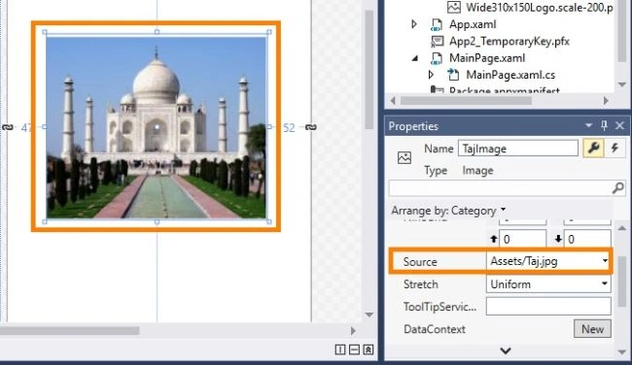The height and width of the screenshot is (365, 632).
Task: Toggle auto-hide pin on Properties panel
Action: [604, 125]
